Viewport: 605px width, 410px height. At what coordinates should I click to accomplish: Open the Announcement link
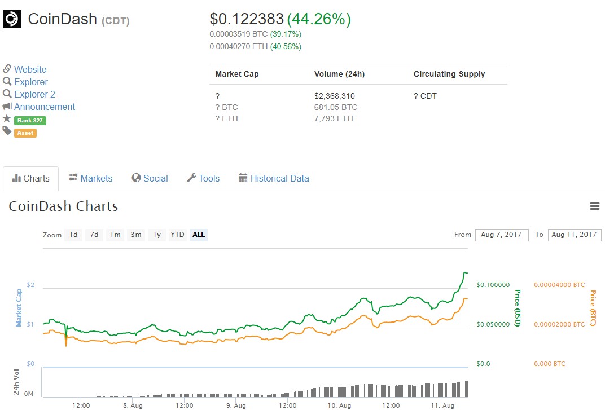pos(45,107)
